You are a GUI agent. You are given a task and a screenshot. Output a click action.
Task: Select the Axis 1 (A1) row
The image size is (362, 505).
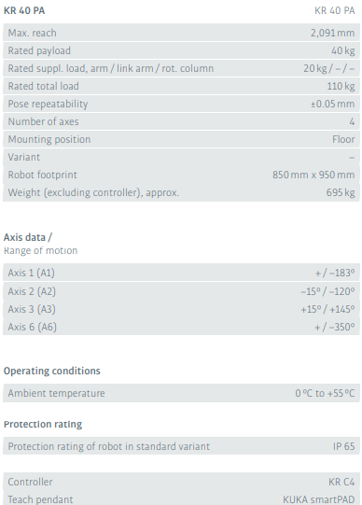point(181,273)
